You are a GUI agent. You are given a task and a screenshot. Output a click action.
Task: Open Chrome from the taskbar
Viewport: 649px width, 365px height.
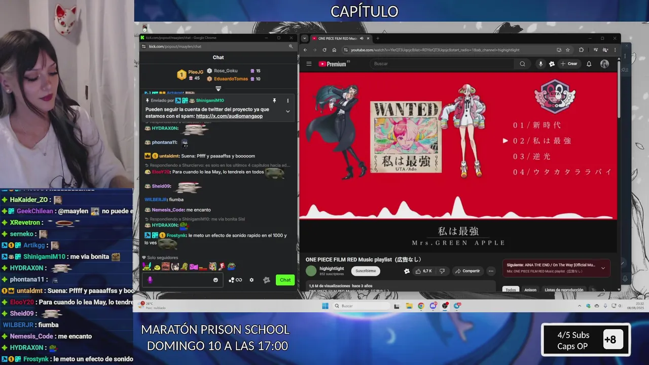421,306
